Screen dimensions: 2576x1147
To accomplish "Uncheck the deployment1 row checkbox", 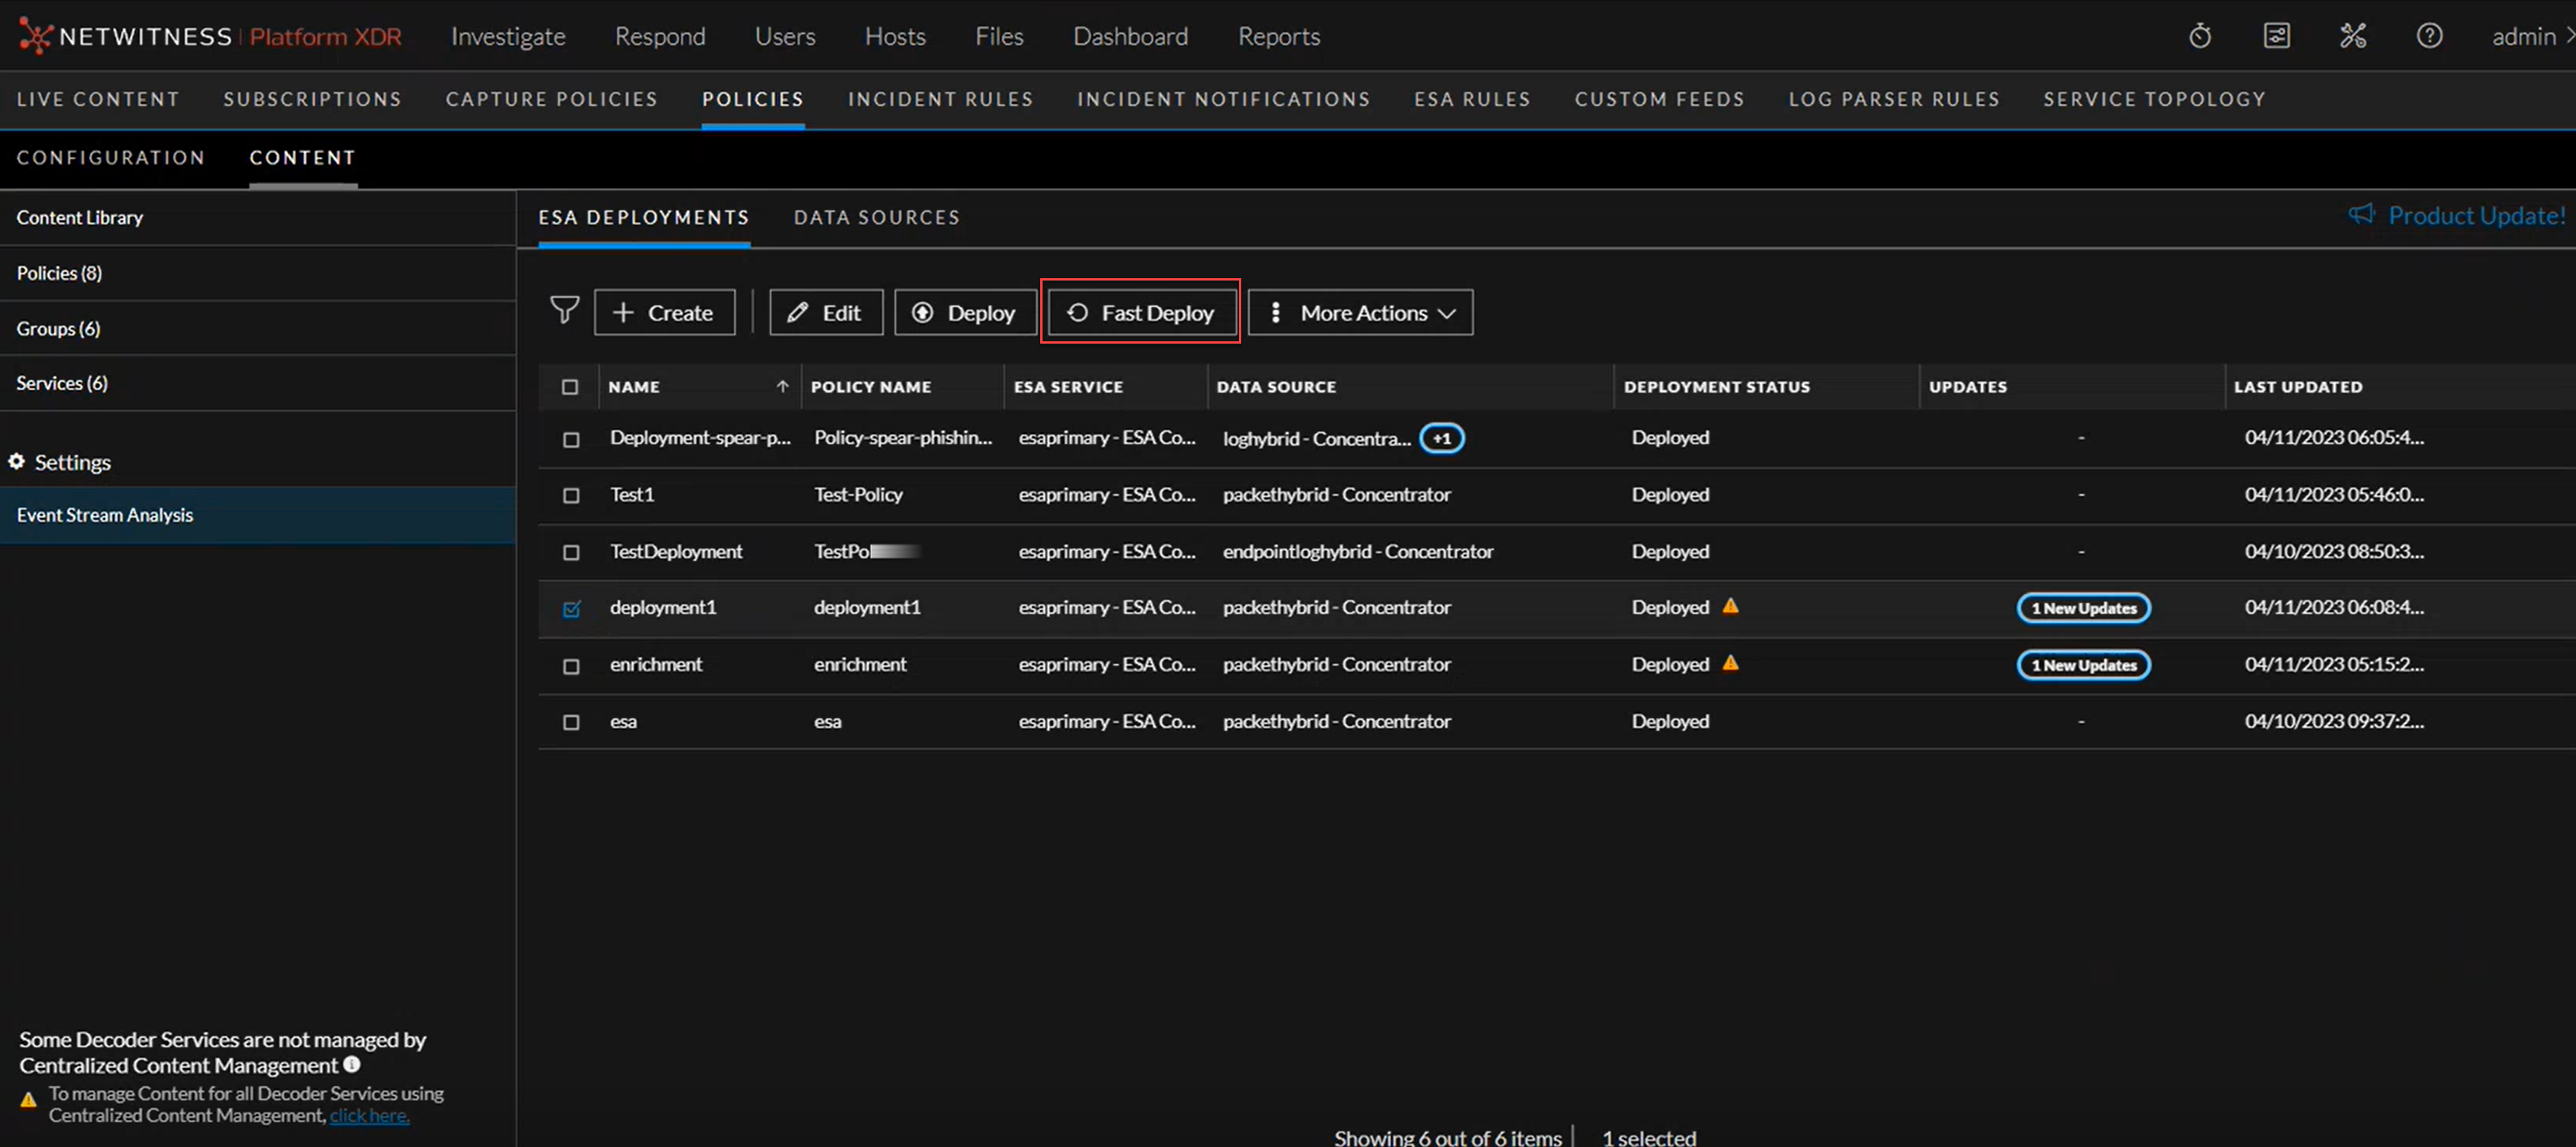I will point(571,607).
